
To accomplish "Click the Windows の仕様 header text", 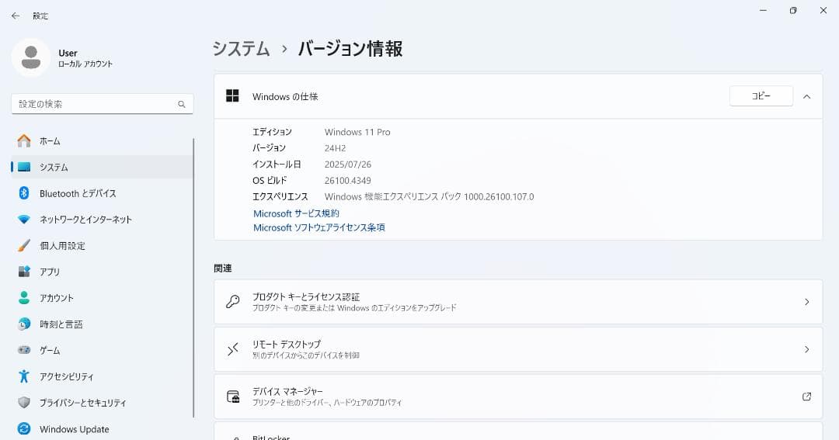I will [x=285, y=97].
